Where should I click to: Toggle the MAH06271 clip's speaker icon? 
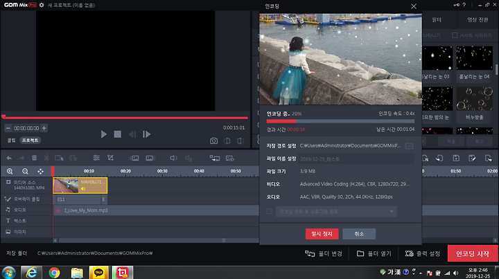pyautogui.click(x=83, y=189)
